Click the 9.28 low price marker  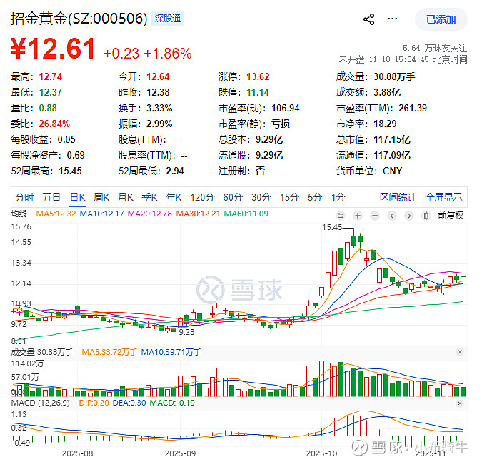186,332
